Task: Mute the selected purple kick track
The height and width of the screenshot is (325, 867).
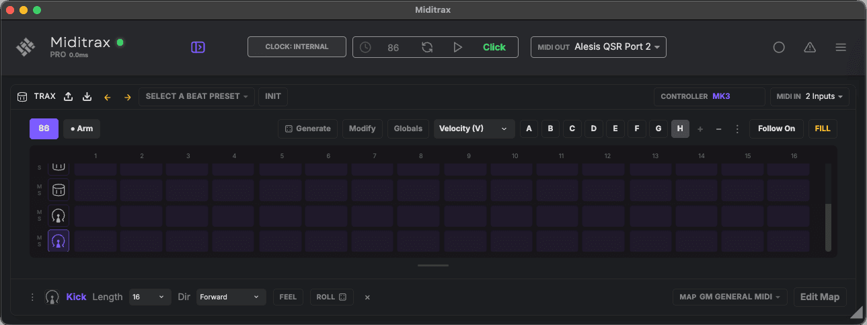Action: (x=39, y=237)
